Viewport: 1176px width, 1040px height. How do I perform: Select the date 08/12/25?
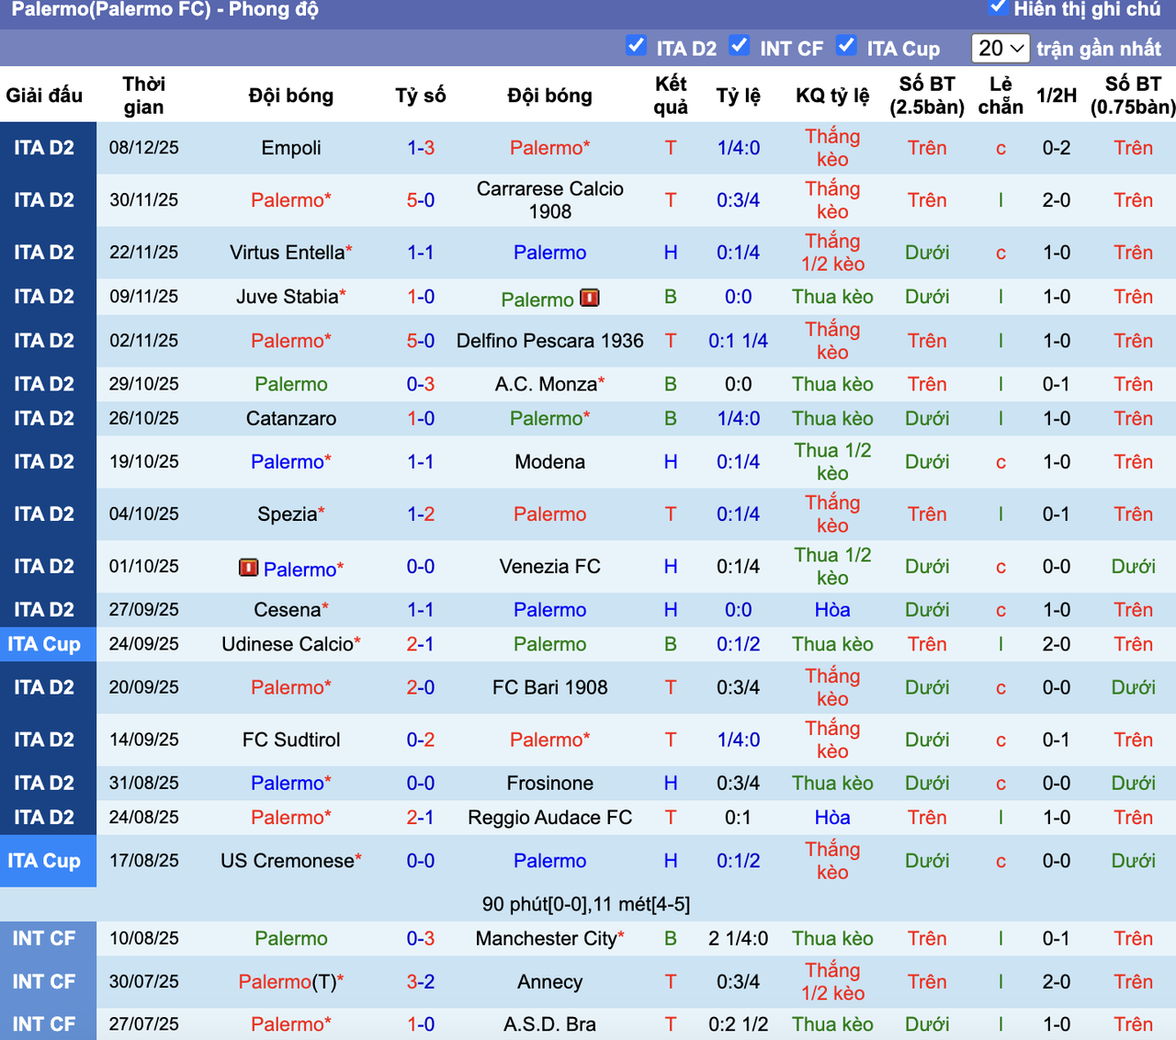[x=144, y=148]
